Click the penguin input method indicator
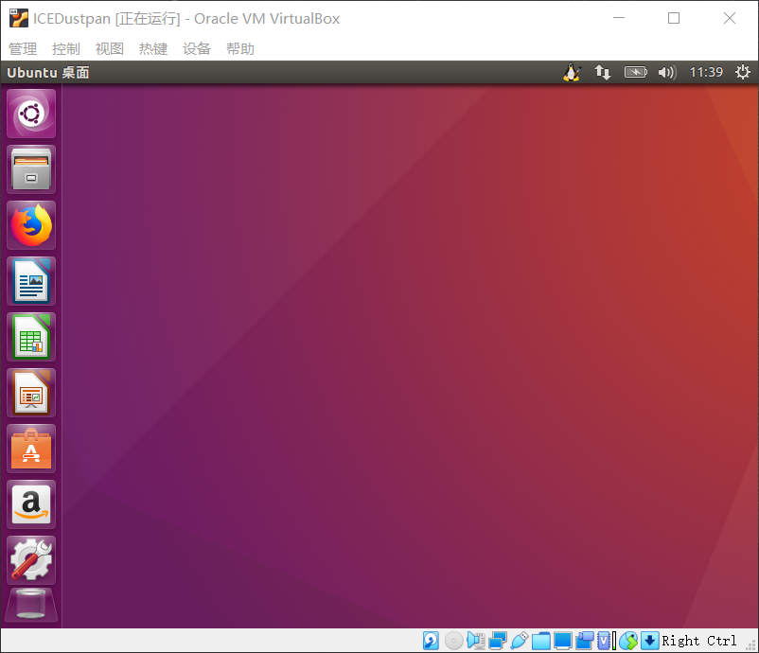The height and width of the screenshot is (653, 759). (572, 73)
